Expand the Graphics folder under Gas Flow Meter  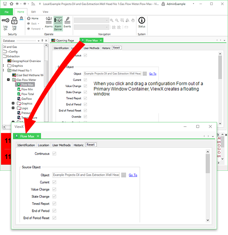13,103
